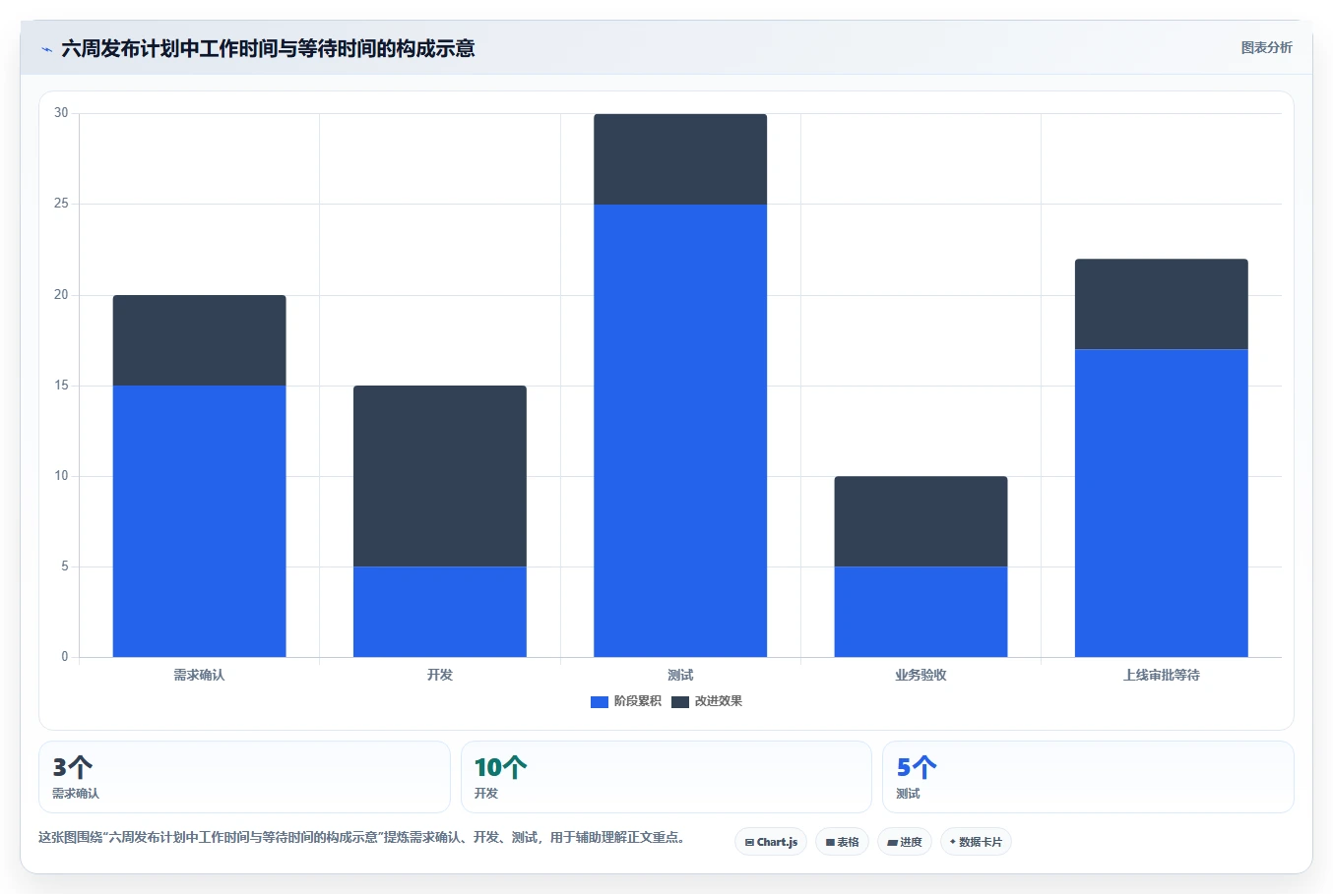
Task: Click the 数据卡片 tag chip
Action: [976, 842]
